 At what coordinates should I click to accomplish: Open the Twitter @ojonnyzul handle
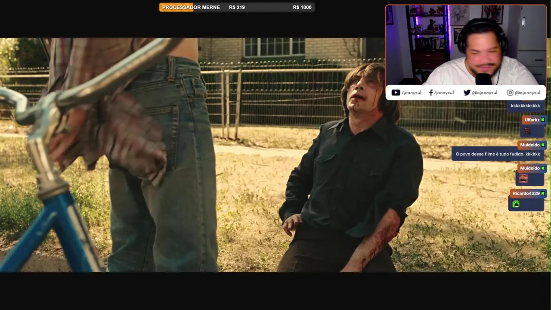pos(484,93)
